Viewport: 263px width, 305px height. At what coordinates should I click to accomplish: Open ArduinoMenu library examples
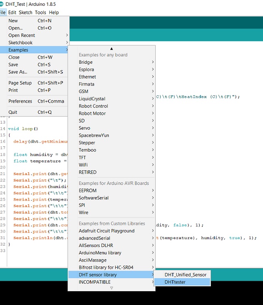pyautogui.click(x=112, y=253)
